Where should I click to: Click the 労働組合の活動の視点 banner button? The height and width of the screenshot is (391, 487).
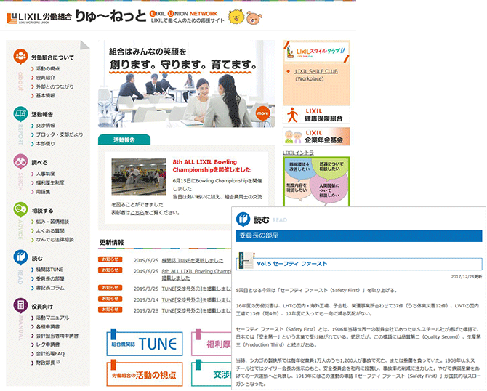pos(145,374)
